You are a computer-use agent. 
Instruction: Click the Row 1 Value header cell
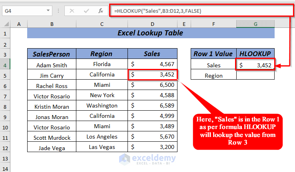(213, 54)
